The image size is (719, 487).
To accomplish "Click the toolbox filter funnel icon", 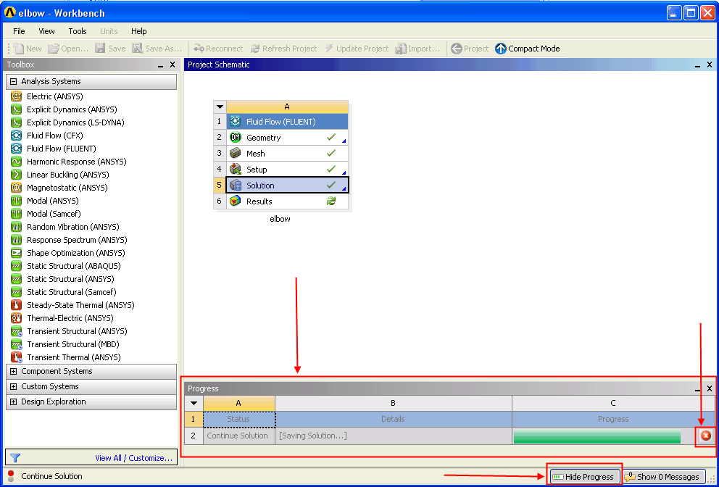I will click(15, 458).
